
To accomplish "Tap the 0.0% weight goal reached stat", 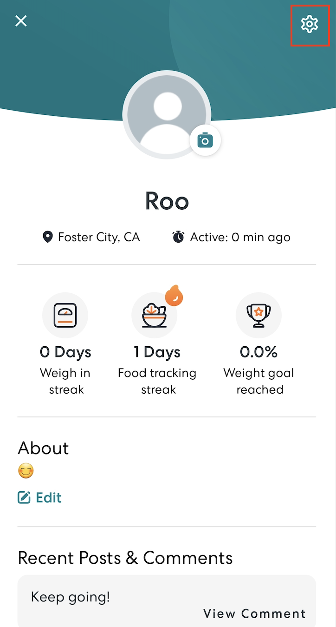I will coord(259,352).
